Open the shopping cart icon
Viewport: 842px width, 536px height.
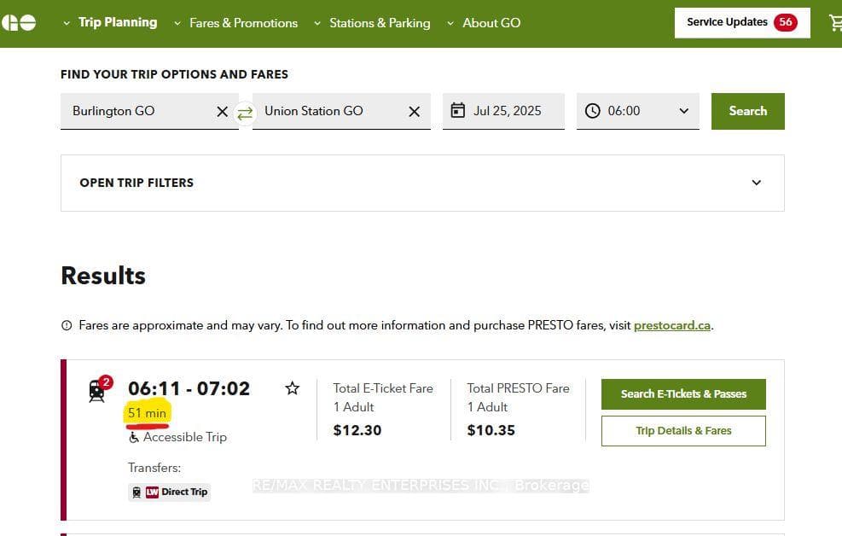(x=835, y=22)
